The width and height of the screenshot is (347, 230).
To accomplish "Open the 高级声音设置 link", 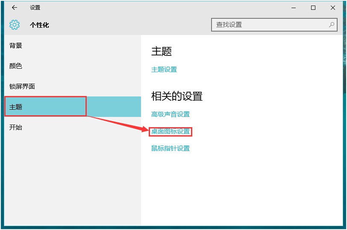I will 171,114.
